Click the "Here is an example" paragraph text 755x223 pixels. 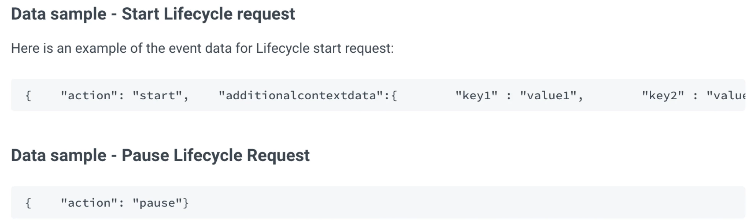(x=202, y=48)
